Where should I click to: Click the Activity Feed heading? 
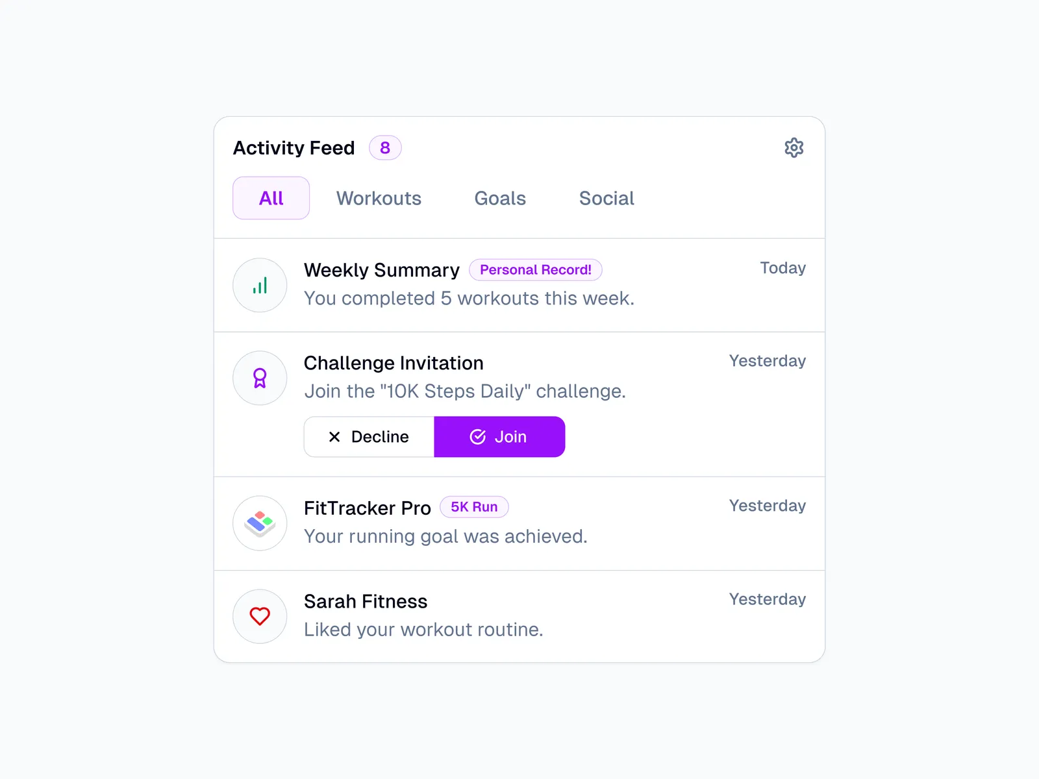point(294,148)
